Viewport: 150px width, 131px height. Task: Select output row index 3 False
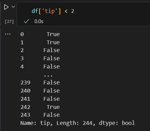pyautogui.click(x=40, y=59)
